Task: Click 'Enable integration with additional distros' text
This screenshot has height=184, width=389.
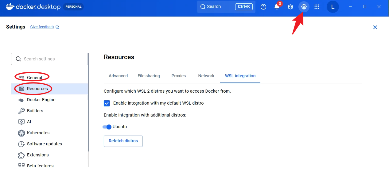Action: [x=145, y=115]
